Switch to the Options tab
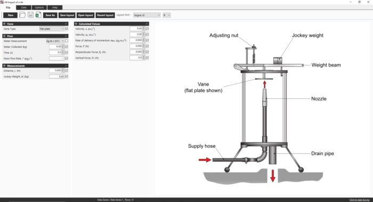This screenshot has width=373, height=202. [x=39, y=7]
